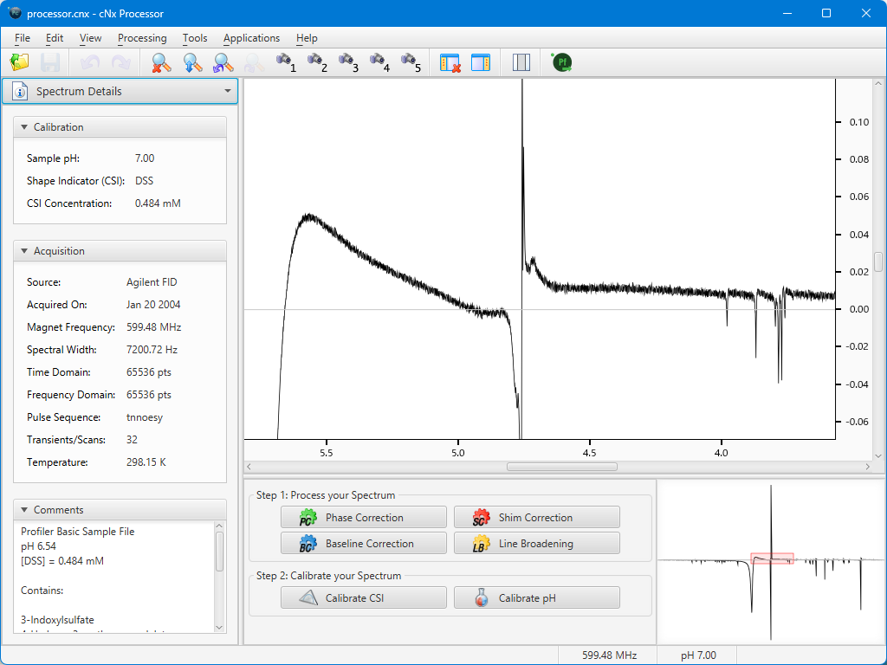887x665 pixels.
Task: Click the Phase Correction button
Action: pos(364,518)
